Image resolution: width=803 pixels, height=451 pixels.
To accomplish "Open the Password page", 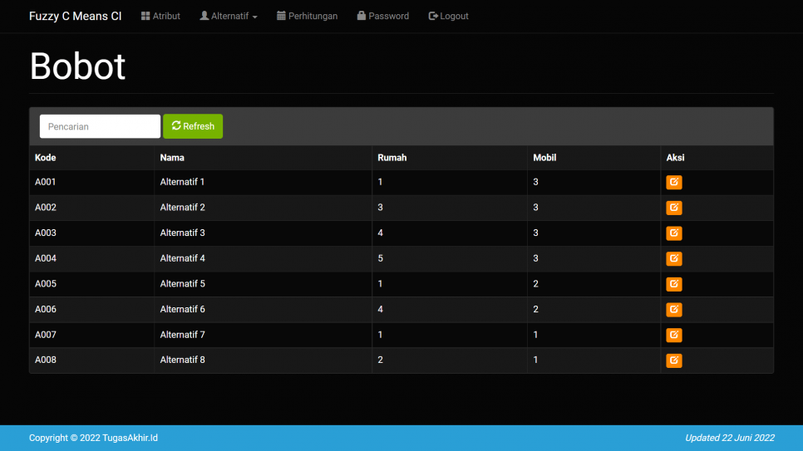I will [383, 16].
